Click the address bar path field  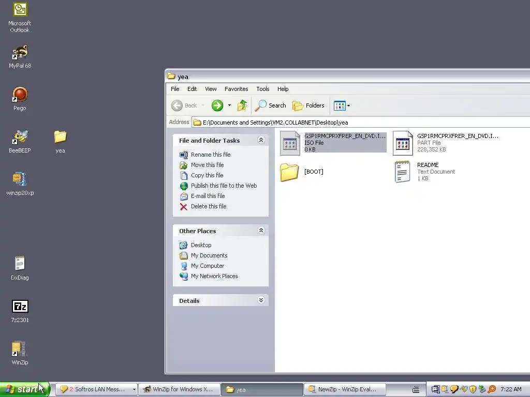pos(361,122)
